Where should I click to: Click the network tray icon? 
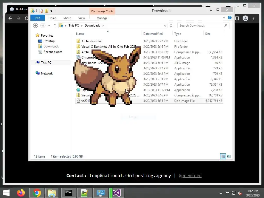click(x=234, y=193)
